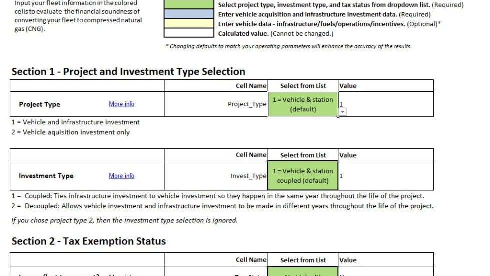Click the blue legend color box

coord(189,14)
